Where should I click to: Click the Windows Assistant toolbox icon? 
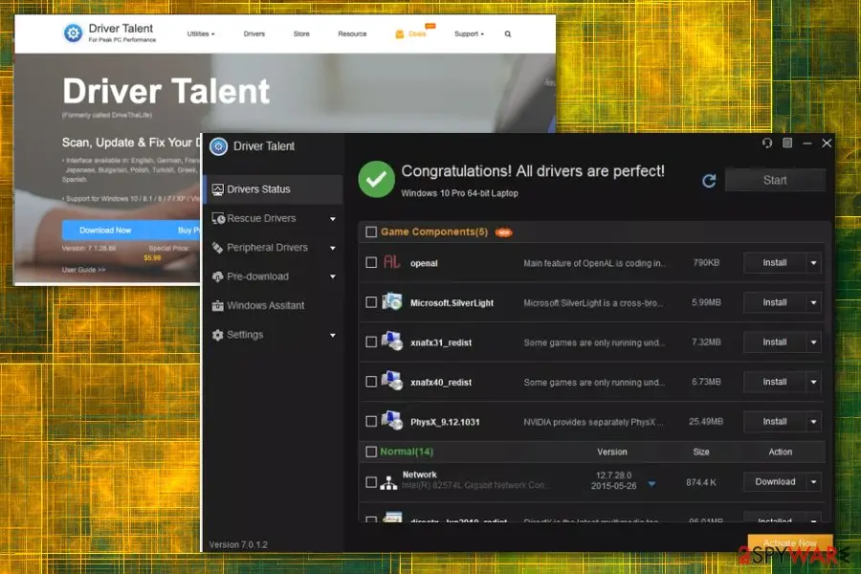coord(217,306)
